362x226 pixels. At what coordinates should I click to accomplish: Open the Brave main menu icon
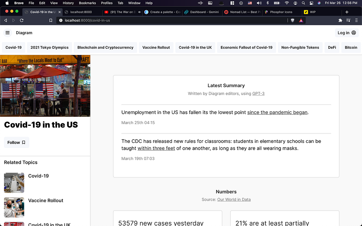[x=356, y=20]
